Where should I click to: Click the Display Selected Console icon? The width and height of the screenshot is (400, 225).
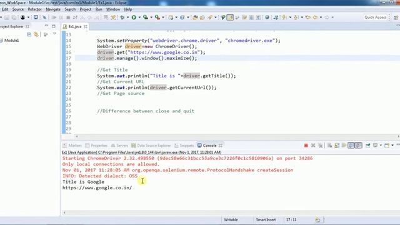click(x=375, y=146)
